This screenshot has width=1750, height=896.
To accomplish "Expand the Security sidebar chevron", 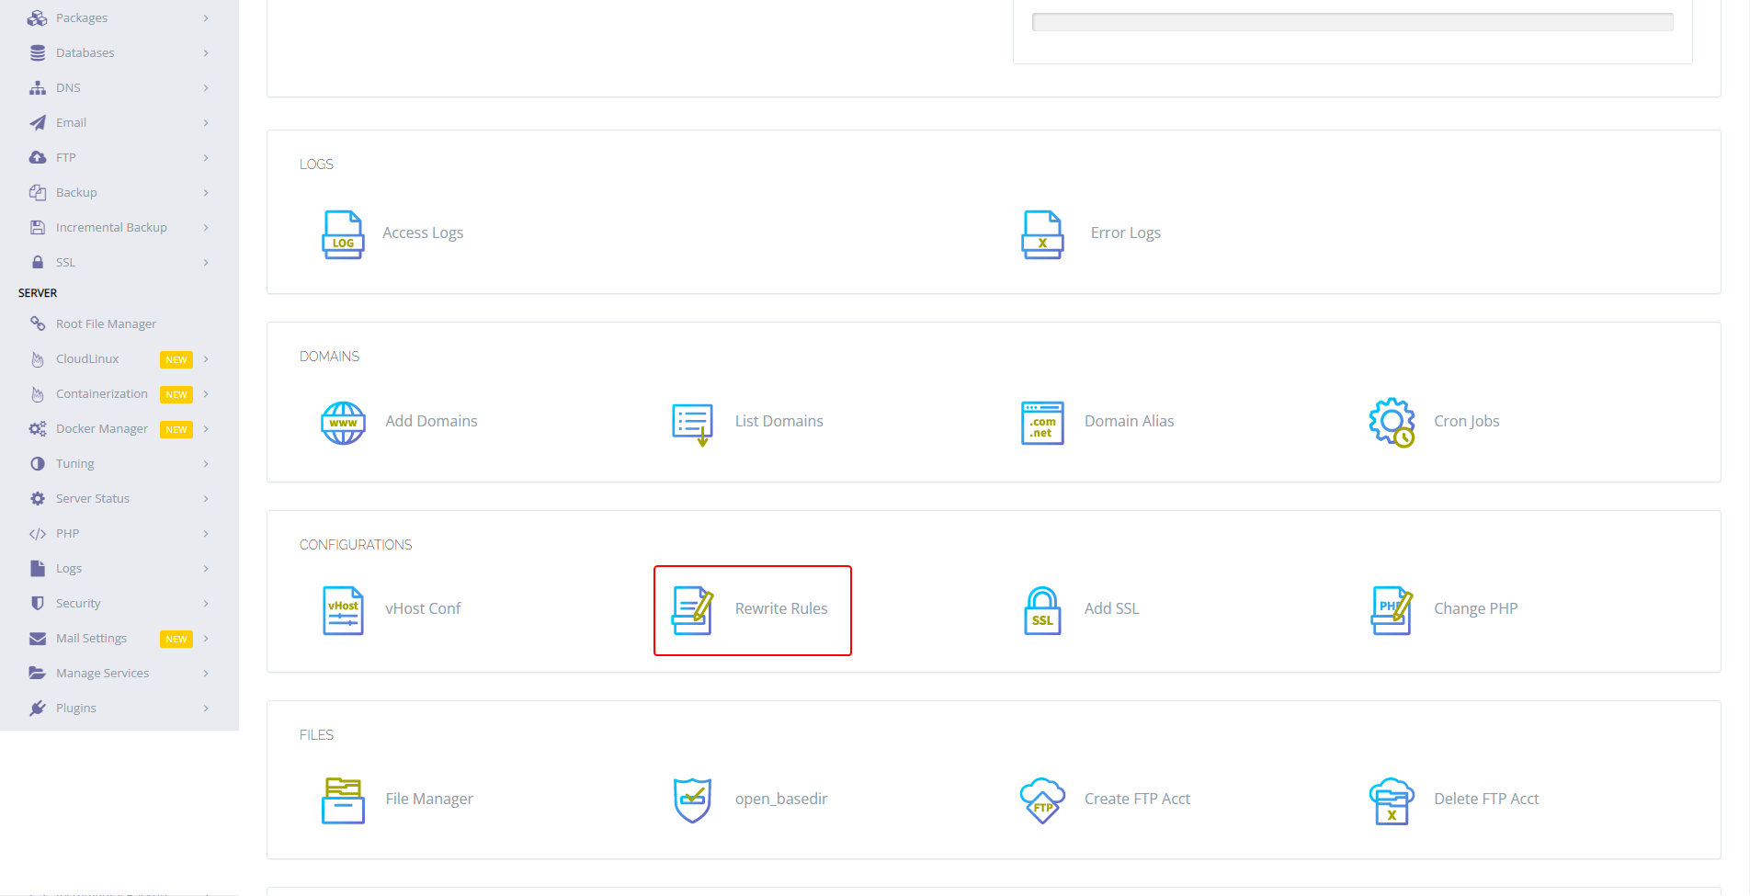I will click(206, 604).
